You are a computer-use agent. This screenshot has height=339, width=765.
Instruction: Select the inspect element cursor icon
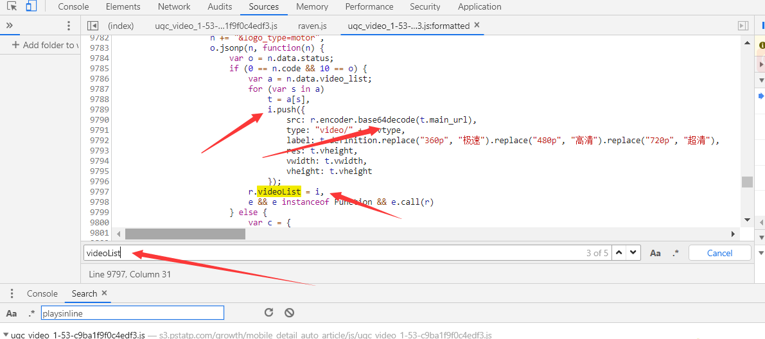12,6
